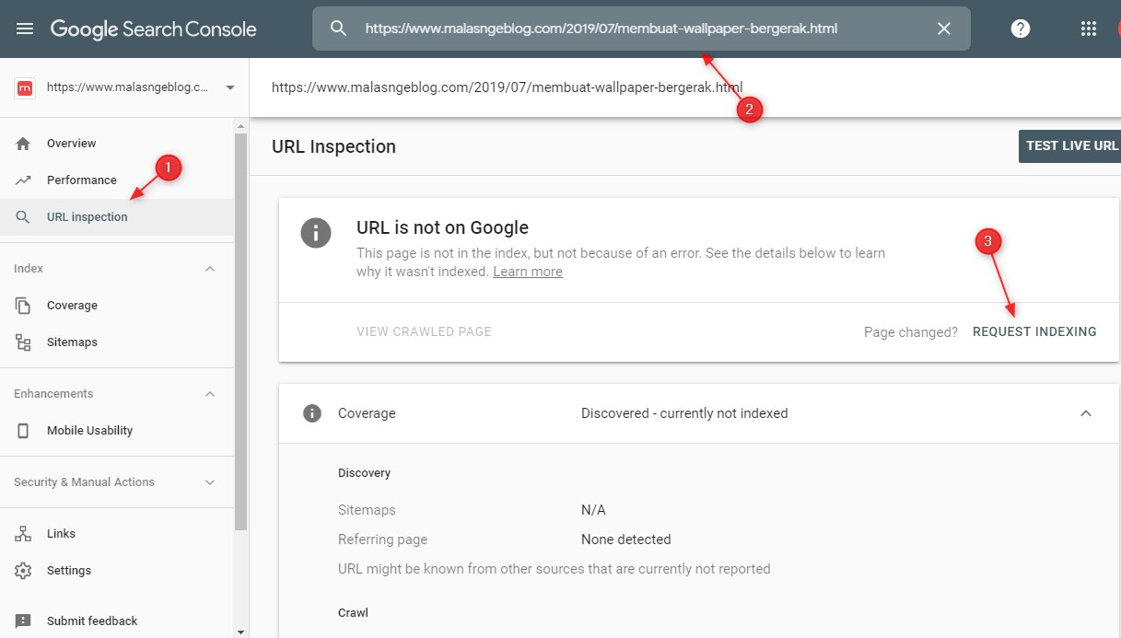Click the Submit feedback icon
The image size is (1121, 638).
[x=23, y=621]
